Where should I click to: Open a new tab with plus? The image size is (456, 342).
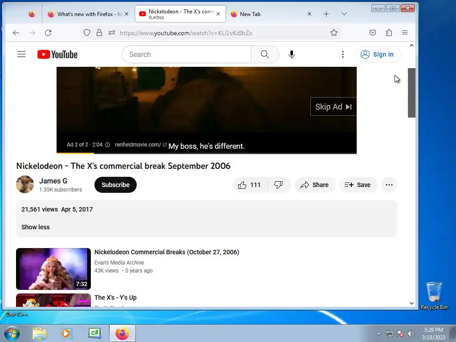tap(326, 14)
